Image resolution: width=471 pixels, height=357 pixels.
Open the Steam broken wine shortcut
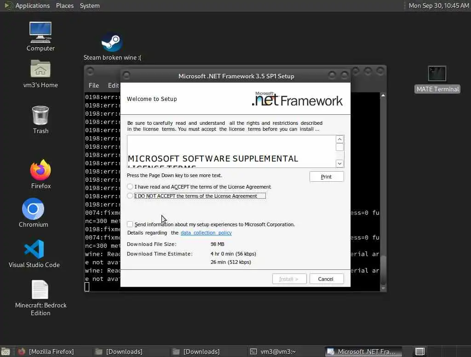click(112, 46)
